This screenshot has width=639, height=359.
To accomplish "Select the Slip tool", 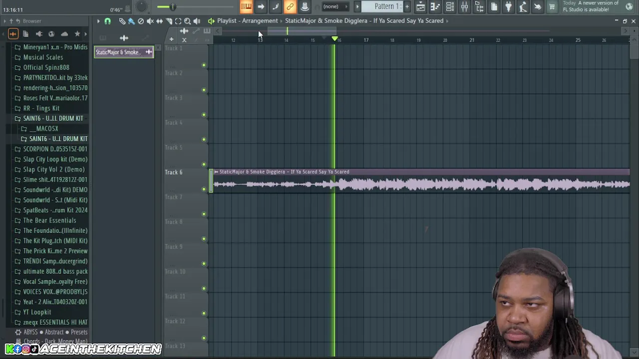I will point(159,21).
